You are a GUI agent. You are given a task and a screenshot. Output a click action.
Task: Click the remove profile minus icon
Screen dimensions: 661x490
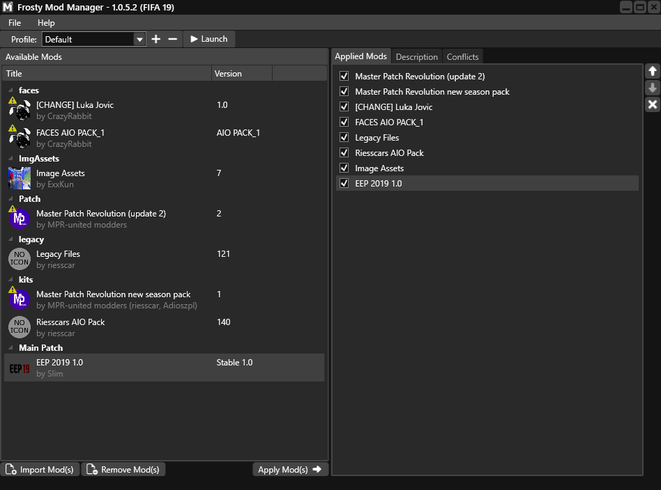pos(172,39)
